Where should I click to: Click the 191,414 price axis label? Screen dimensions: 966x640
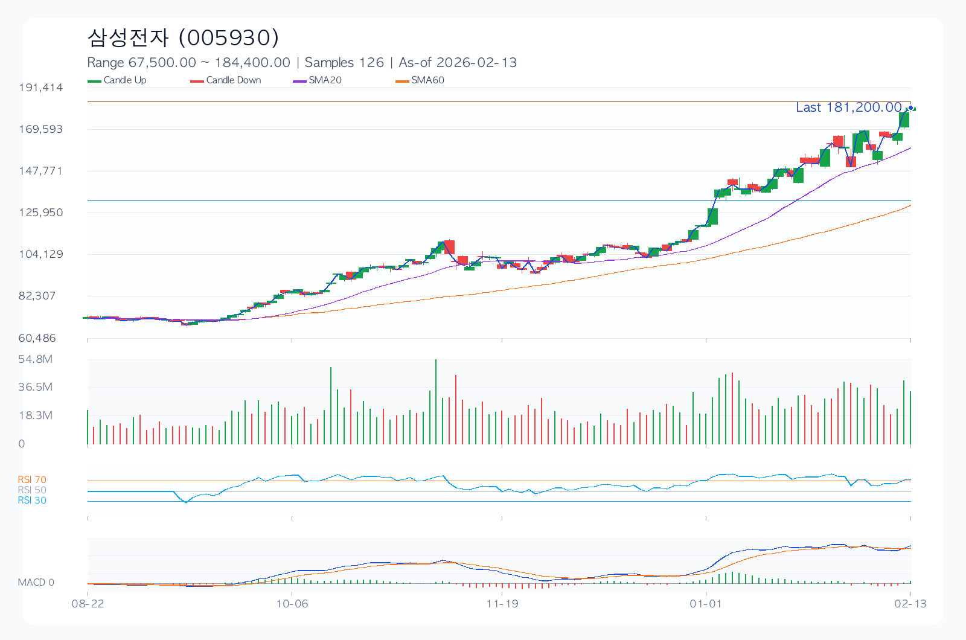tap(41, 88)
